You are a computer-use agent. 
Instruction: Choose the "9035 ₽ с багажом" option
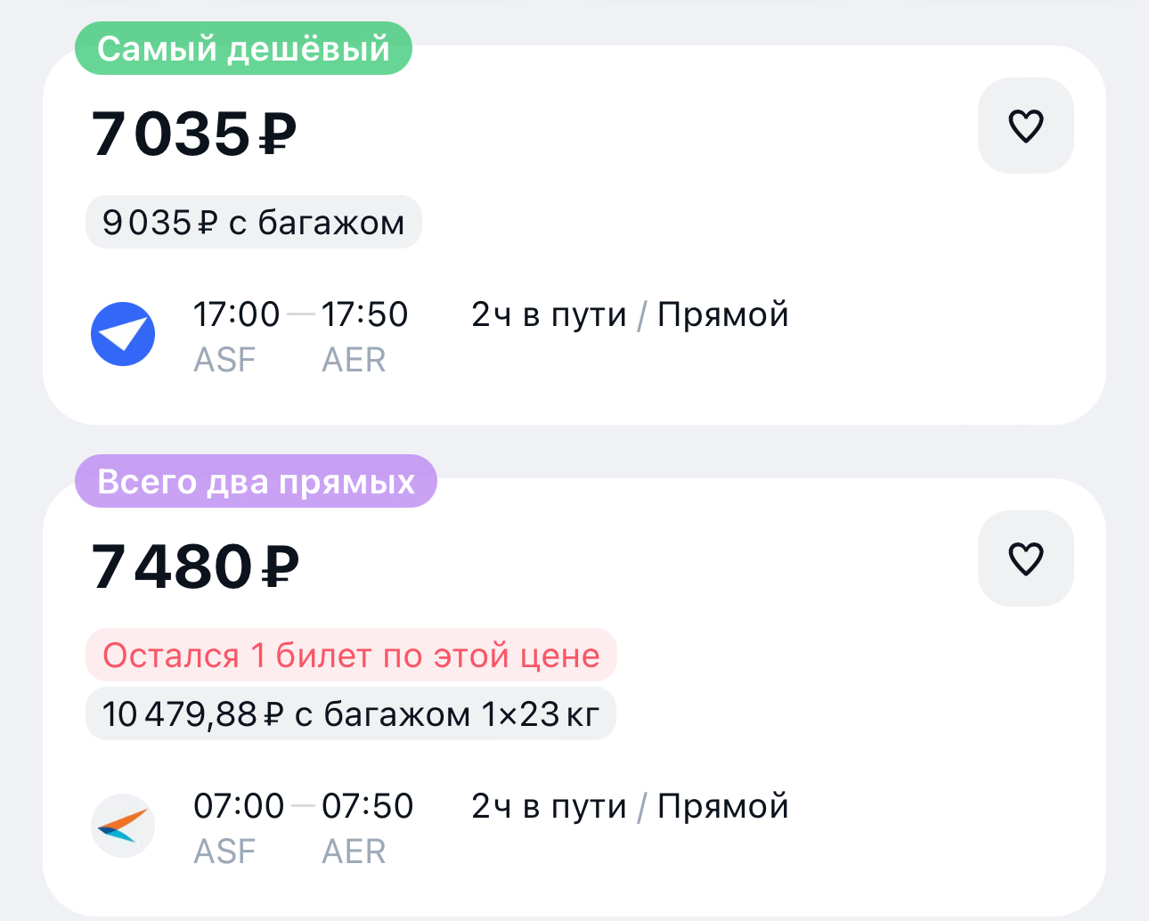(x=253, y=222)
